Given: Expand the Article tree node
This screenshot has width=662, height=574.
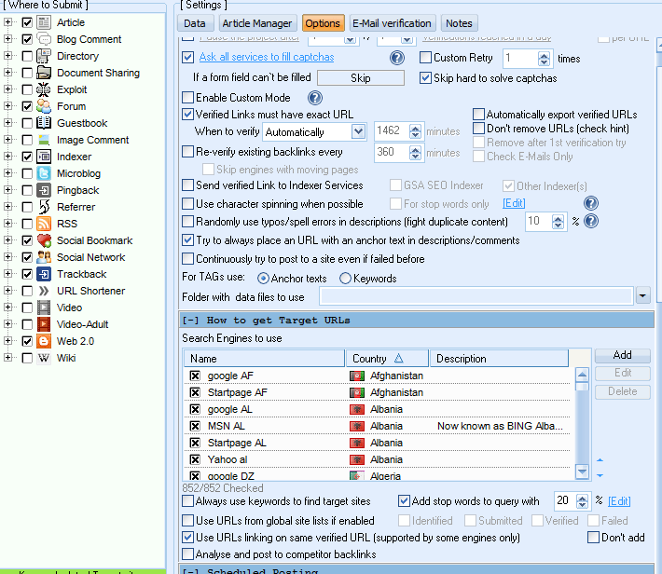Looking at the screenshot, I should (8, 22).
